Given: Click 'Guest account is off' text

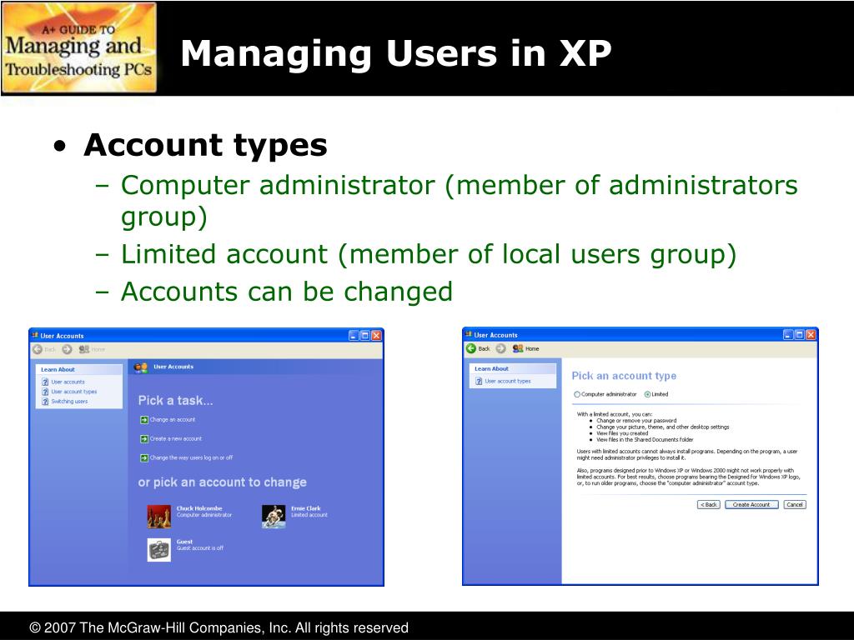Looking at the screenshot, I should click(200, 548).
